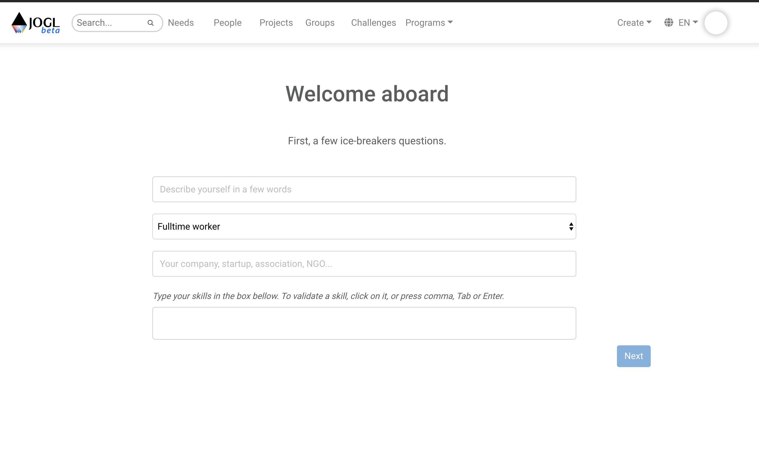The width and height of the screenshot is (759, 453).
Task: Click the select box up-down arrows
Action: click(x=571, y=226)
